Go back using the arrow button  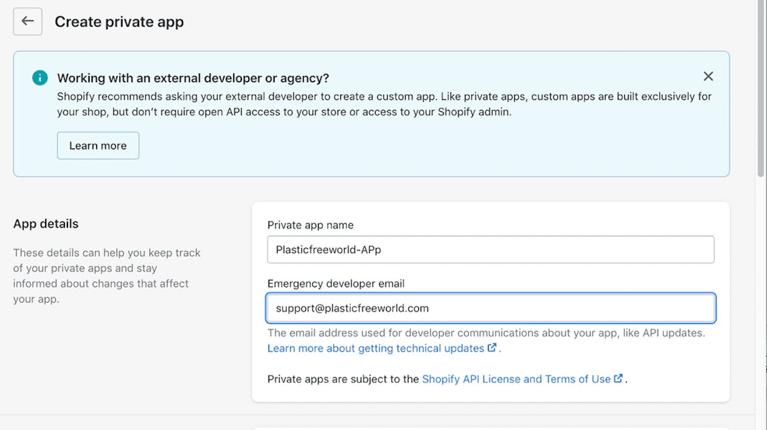[28, 22]
